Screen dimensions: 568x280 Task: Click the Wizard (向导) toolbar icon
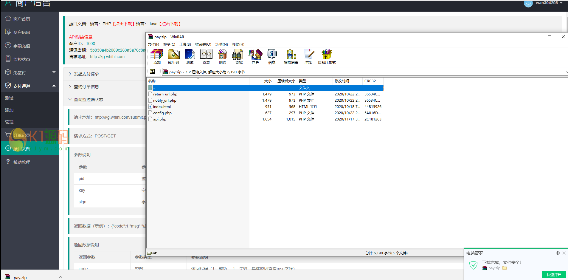255,57
